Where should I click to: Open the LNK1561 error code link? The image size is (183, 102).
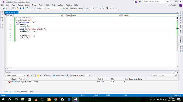14,82
